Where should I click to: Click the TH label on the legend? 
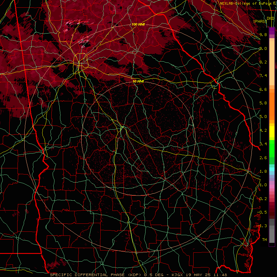[x=264, y=240]
